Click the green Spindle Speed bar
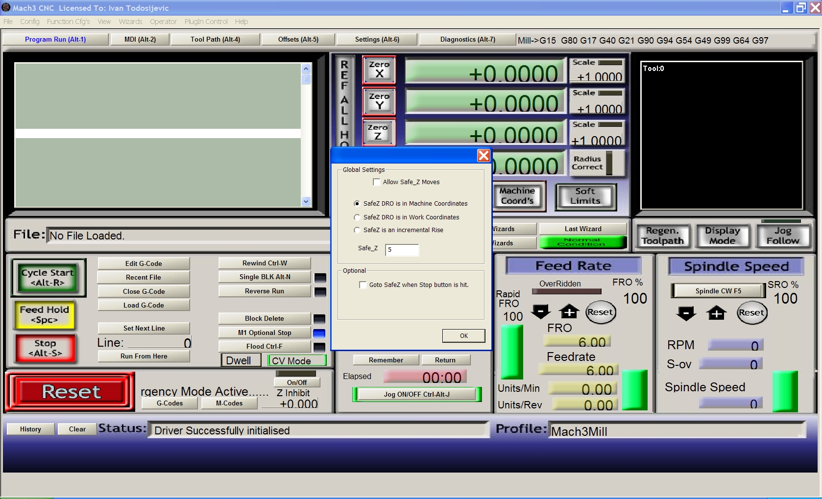Viewport: 822px width, 499px height. click(x=785, y=391)
